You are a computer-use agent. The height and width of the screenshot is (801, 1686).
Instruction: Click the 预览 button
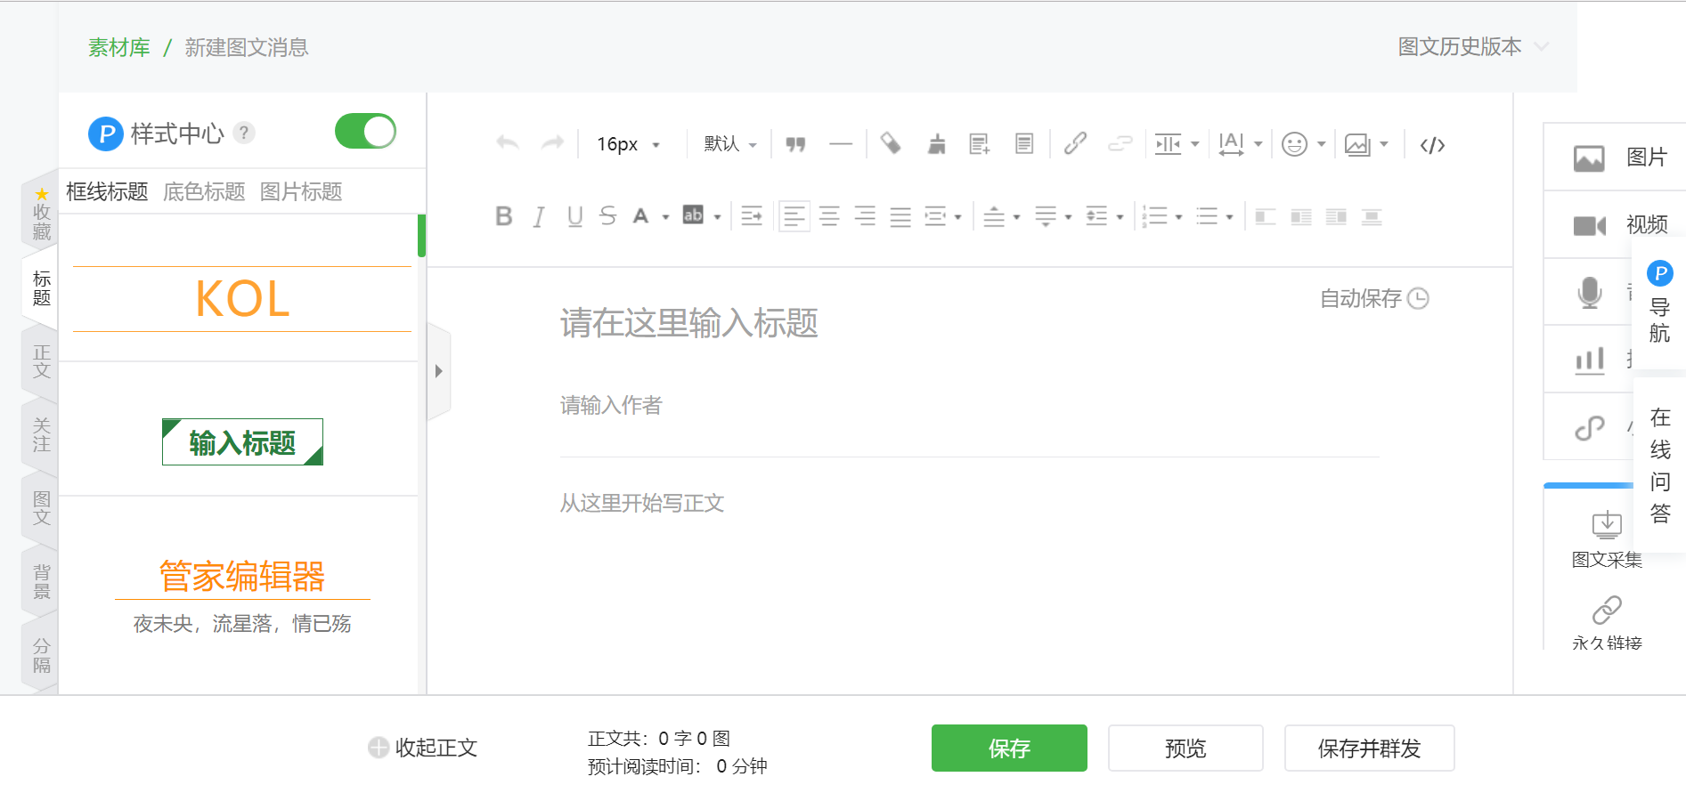1185,748
